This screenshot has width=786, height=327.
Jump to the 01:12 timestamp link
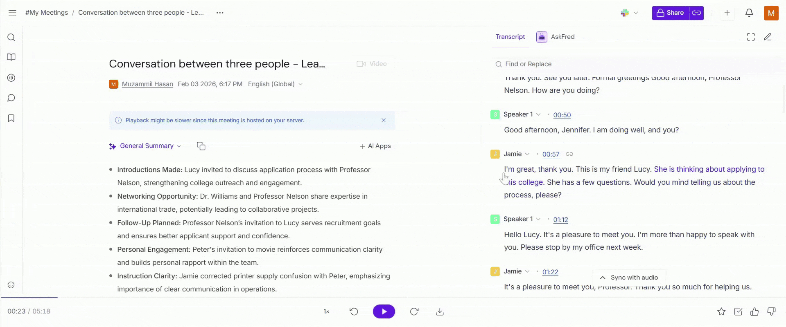click(560, 219)
